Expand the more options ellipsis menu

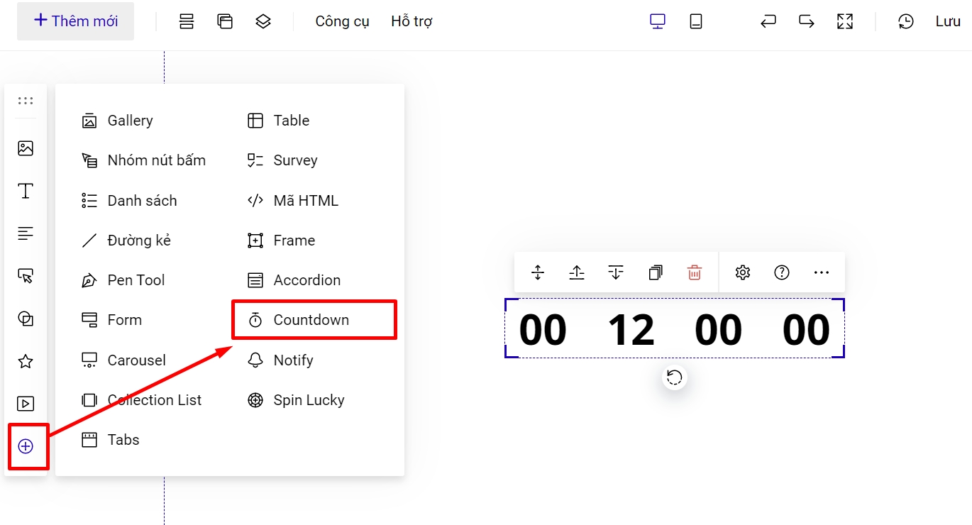point(822,272)
